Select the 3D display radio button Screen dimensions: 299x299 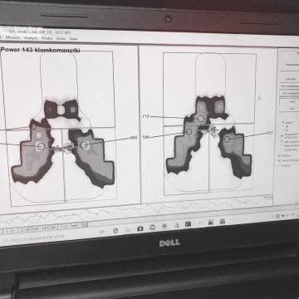pos(283,130)
